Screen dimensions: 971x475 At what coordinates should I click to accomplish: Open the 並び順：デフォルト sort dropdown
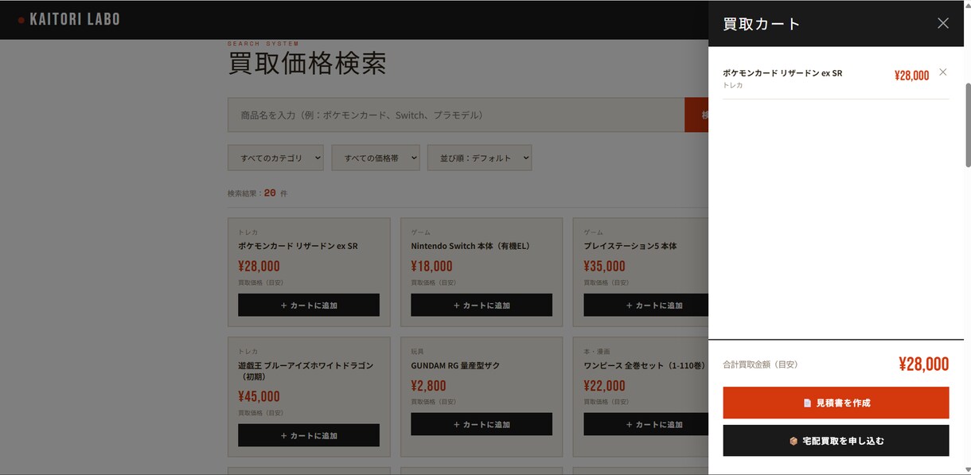[479, 158]
